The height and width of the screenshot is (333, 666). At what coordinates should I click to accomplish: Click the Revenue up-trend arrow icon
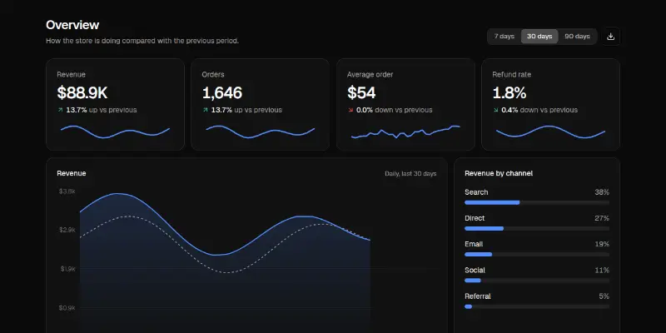coord(60,110)
